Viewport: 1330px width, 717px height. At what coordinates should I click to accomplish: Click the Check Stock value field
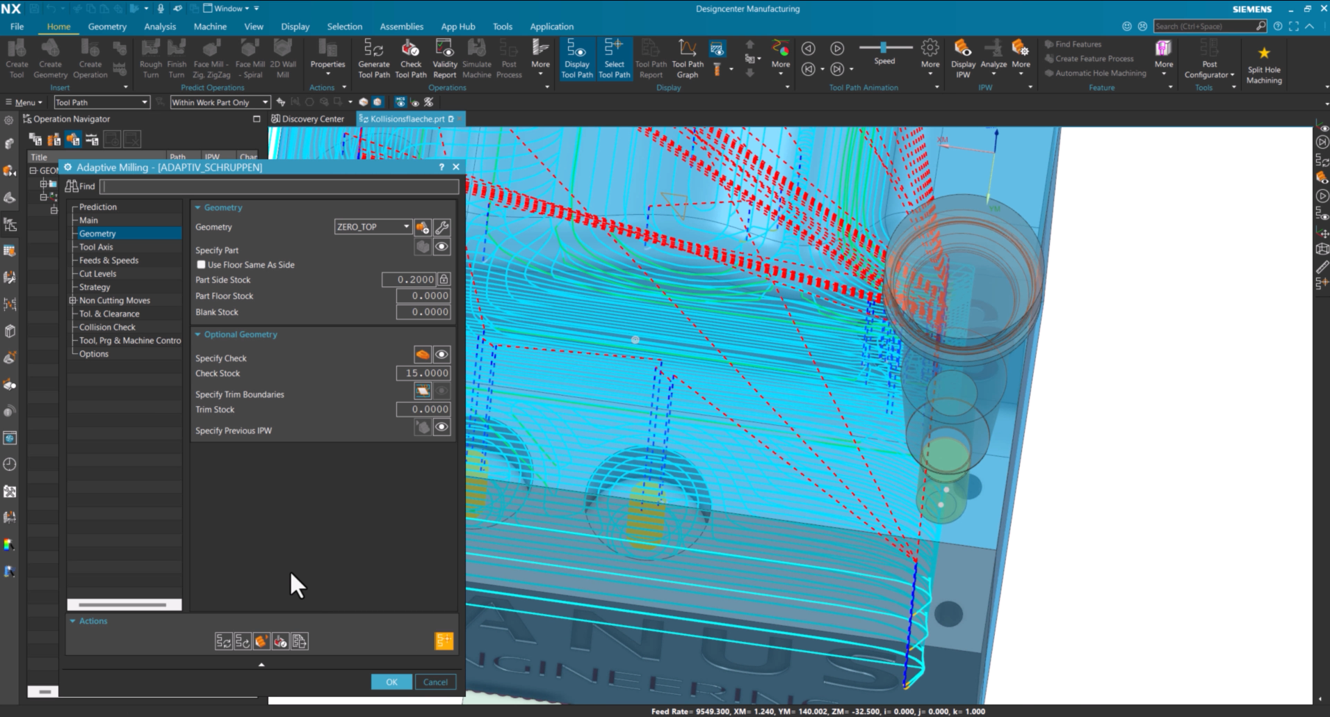[423, 373]
